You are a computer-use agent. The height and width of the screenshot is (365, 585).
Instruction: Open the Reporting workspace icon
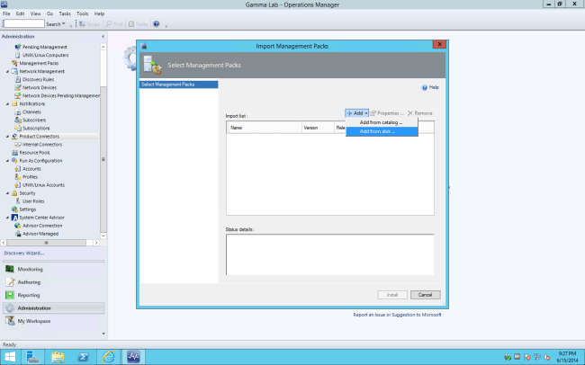tap(10, 295)
